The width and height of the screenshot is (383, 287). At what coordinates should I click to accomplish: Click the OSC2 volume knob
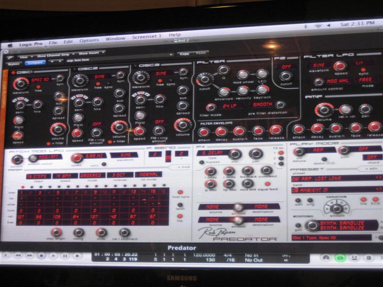click(x=119, y=127)
